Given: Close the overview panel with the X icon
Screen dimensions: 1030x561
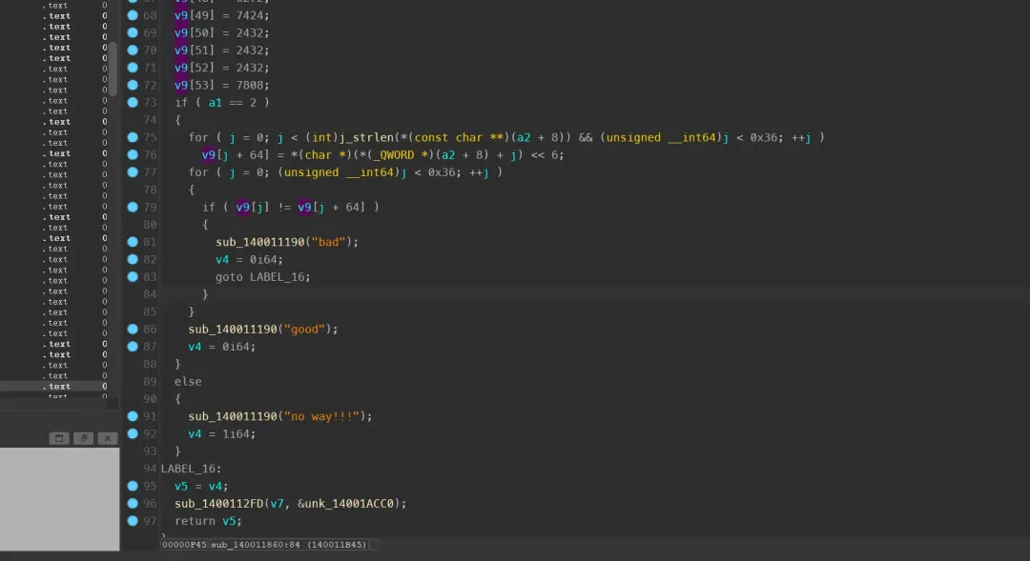Looking at the screenshot, I should 108,438.
